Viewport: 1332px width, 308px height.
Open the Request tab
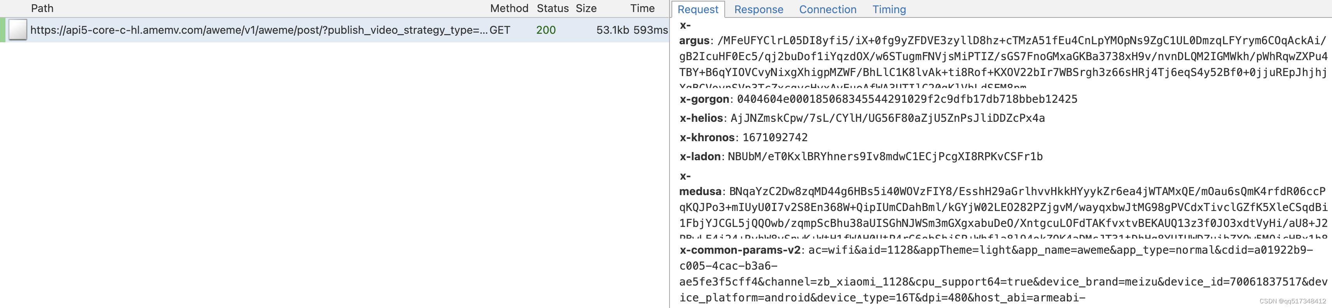point(697,9)
